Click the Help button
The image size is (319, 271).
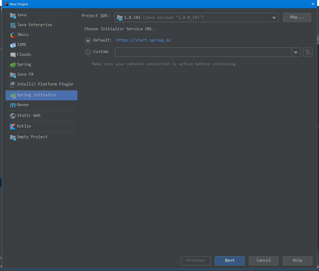point(297,261)
